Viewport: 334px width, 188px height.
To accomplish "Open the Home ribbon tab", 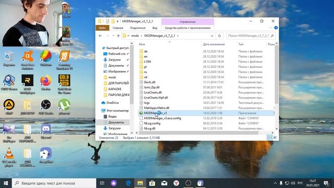I will [x=118, y=28].
